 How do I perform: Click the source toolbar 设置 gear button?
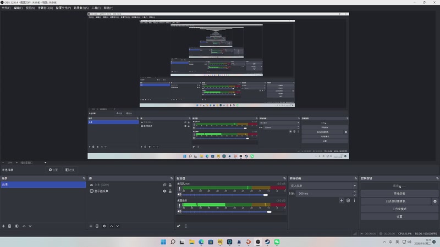point(53,170)
